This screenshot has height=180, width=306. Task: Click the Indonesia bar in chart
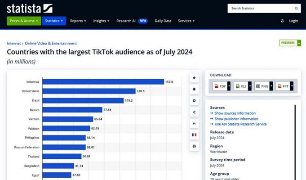point(103,81)
